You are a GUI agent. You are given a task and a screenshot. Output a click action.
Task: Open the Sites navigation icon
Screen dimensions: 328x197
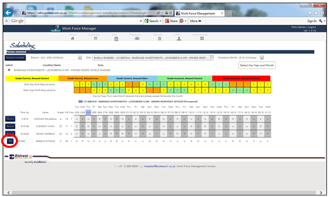(116, 39)
